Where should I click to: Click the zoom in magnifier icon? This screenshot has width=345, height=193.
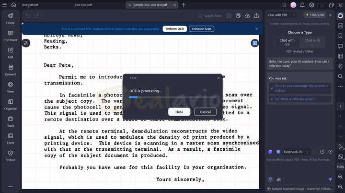pos(340,177)
